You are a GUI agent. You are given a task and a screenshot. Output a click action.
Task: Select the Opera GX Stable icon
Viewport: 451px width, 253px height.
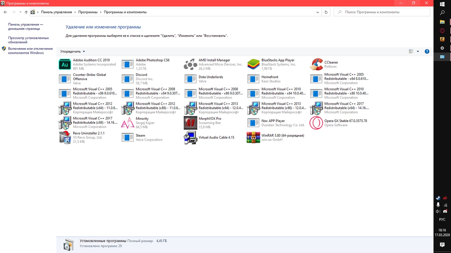pyautogui.click(x=316, y=123)
